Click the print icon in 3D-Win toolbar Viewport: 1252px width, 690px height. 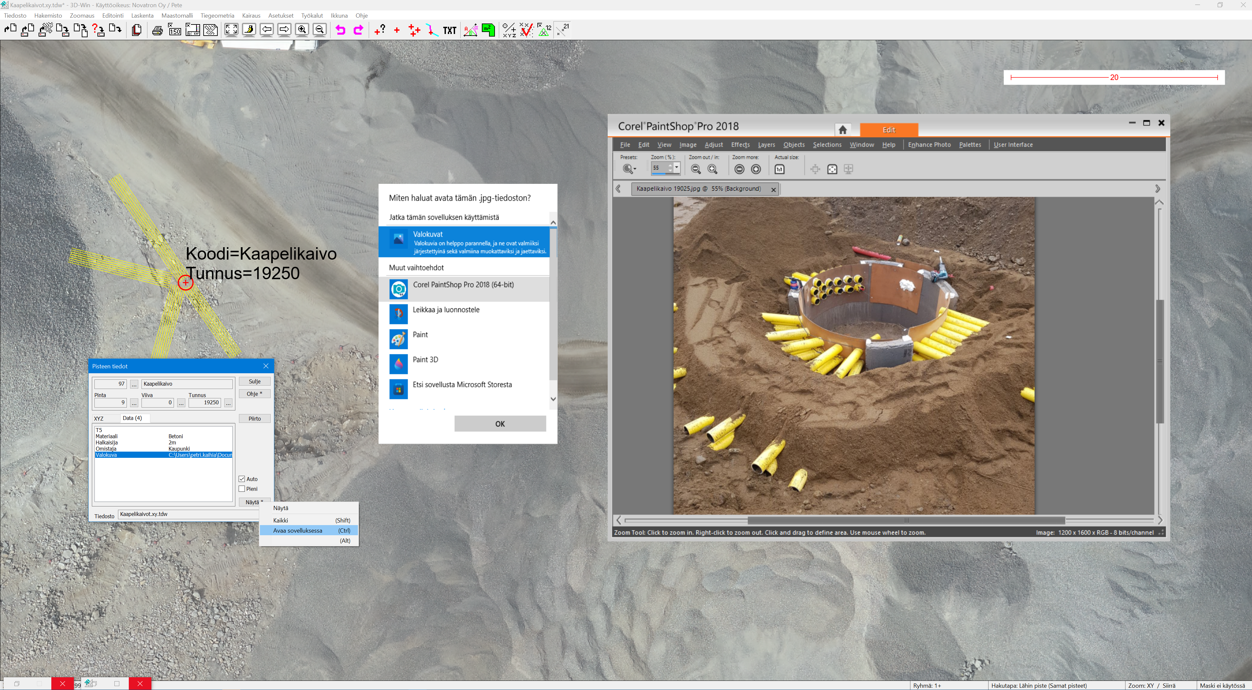click(x=157, y=30)
